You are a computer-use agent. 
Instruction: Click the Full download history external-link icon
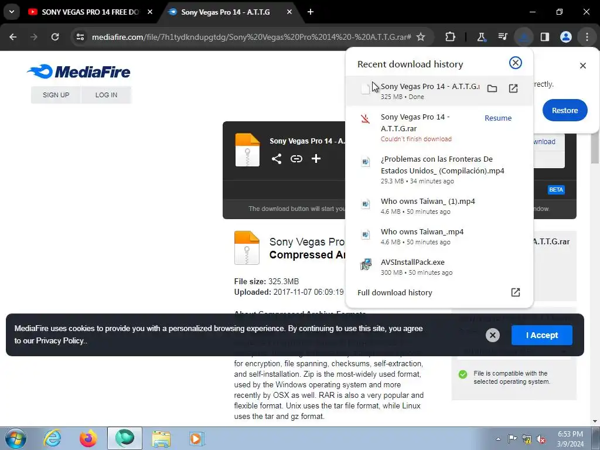(x=516, y=293)
